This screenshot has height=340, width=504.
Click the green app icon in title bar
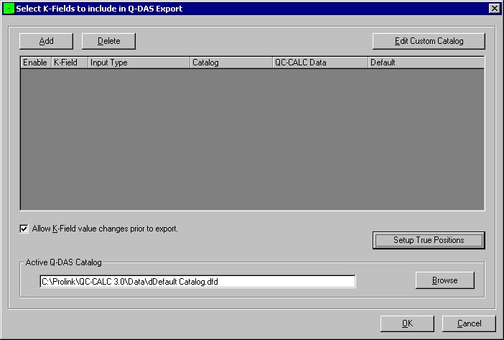(9, 9)
